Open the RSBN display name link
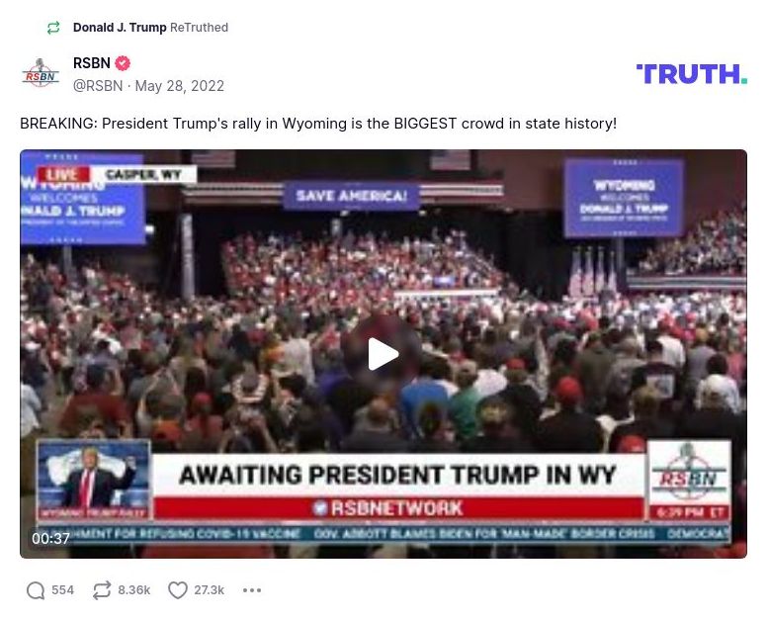Viewport: 768px width, 620px height. coord(92,63)
